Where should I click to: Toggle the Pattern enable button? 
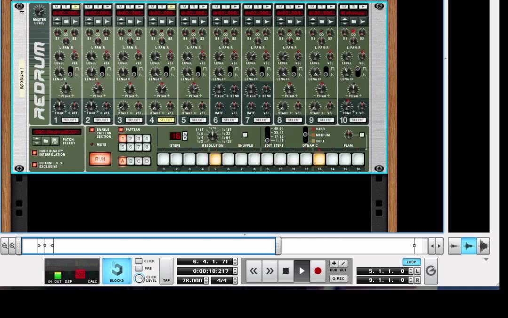[121, 130]
